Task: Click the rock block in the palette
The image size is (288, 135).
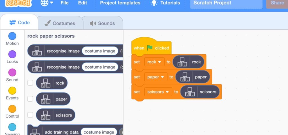Action: coord(52,83)
